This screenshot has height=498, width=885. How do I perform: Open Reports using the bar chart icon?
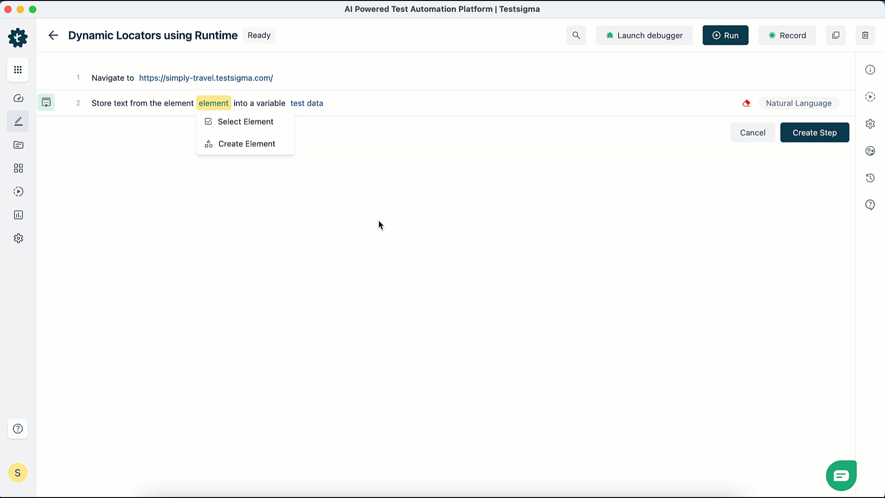[x=18, y=214]
